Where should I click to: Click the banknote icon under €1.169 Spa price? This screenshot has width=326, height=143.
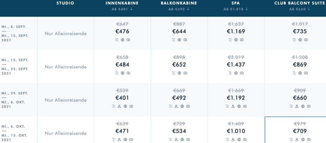click(242, 40)
